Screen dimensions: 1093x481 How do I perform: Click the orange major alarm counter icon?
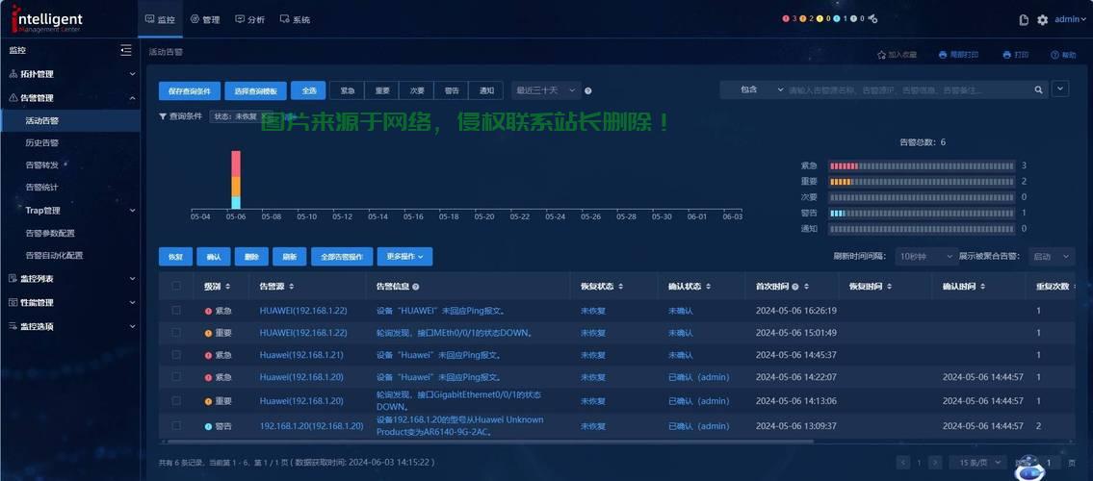[802, 19]
